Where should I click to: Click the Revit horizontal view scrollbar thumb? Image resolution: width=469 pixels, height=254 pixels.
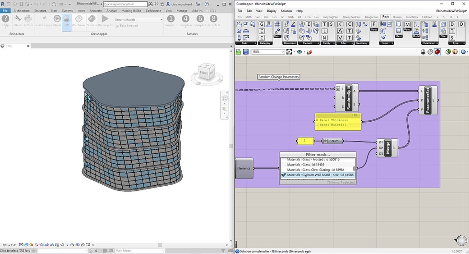pos(160,245)
